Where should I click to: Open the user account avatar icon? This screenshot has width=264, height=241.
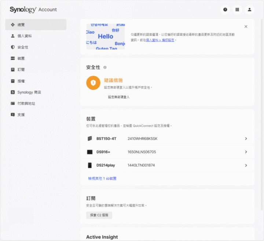pyautogui.click(x=250, y=10)
